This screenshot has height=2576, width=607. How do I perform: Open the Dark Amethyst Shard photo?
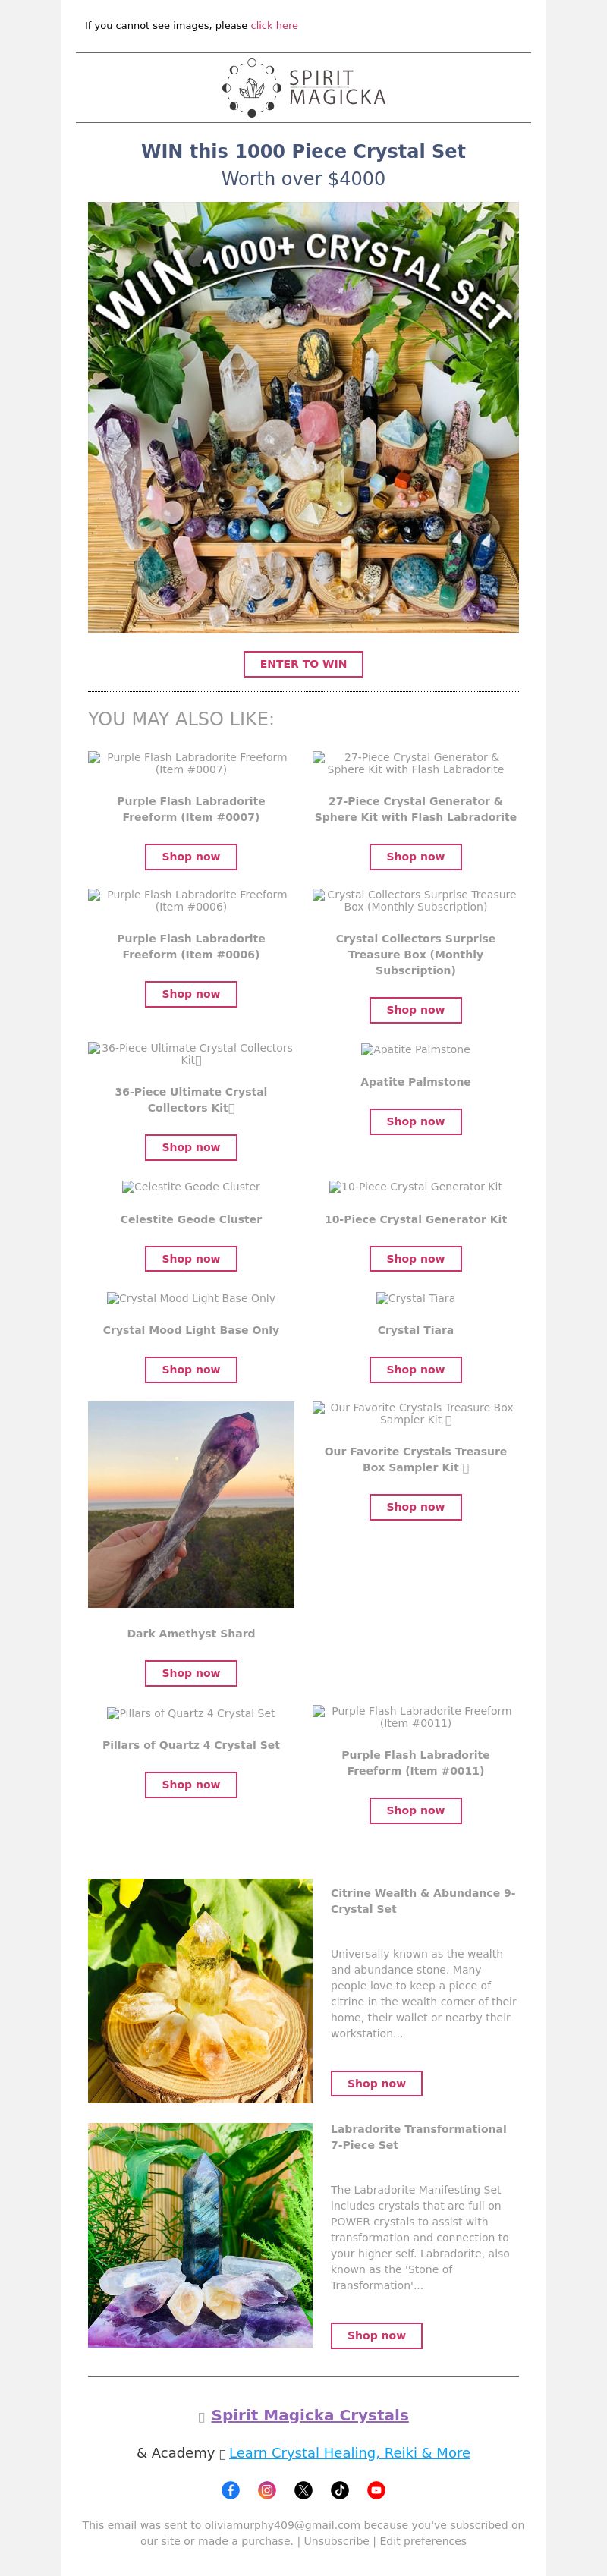(191, 1505)
